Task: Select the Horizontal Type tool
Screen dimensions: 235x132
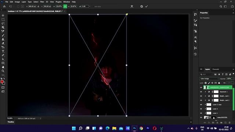Action: [x=3, y=51]
